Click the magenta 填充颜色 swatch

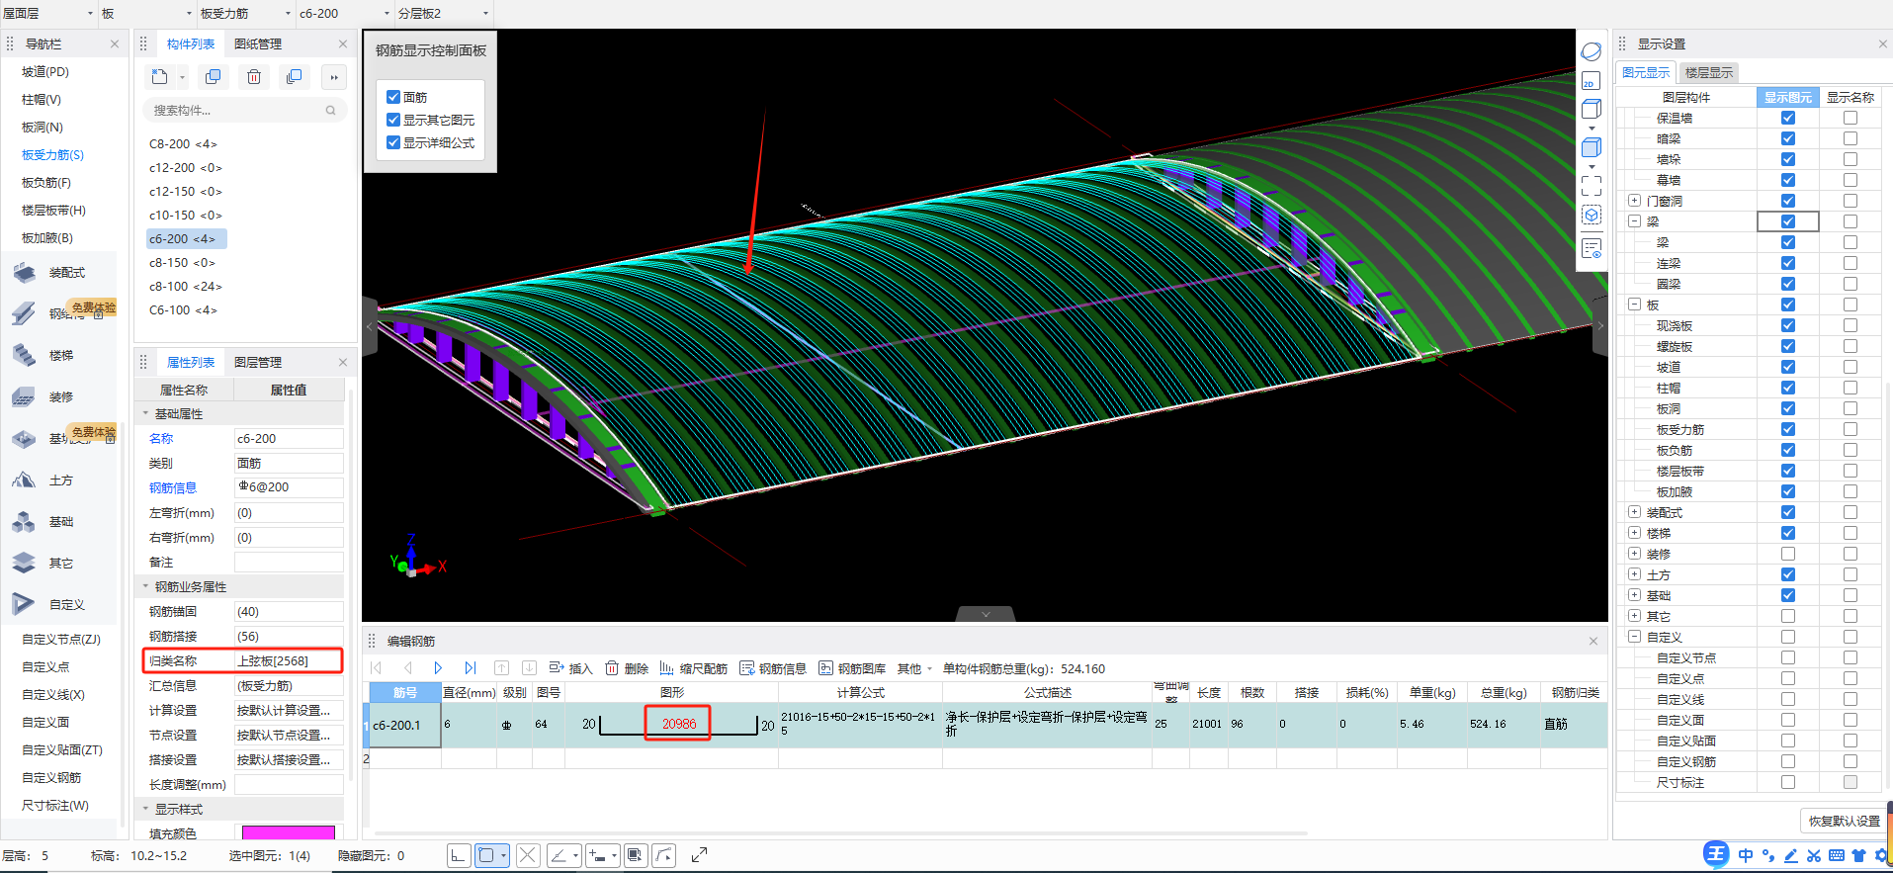289,833
